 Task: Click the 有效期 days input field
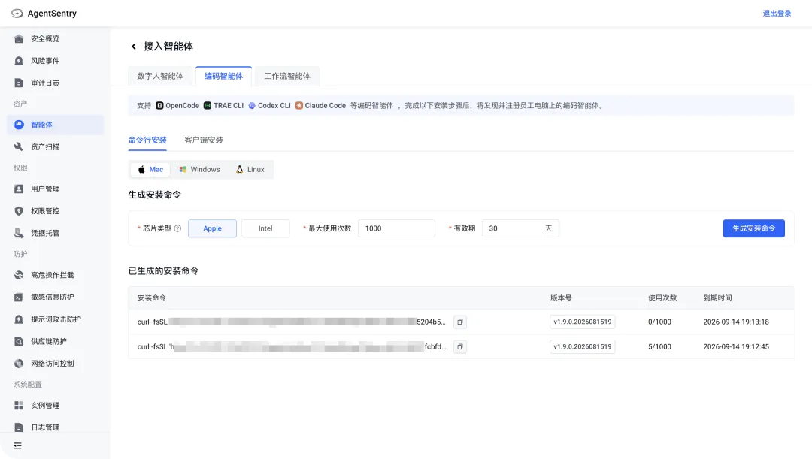coord(520,228)
